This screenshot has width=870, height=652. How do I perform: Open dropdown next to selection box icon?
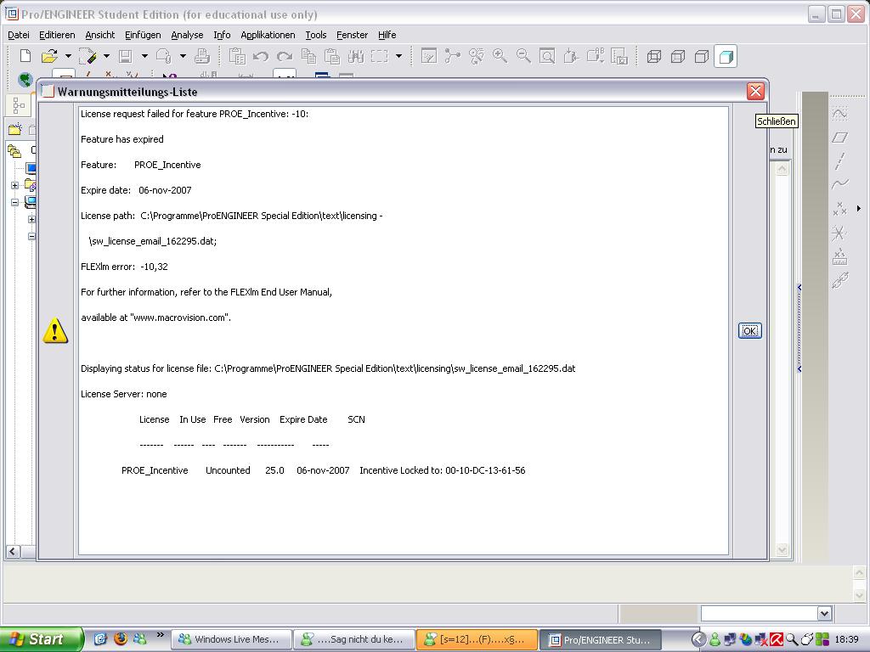pos(398,56)
